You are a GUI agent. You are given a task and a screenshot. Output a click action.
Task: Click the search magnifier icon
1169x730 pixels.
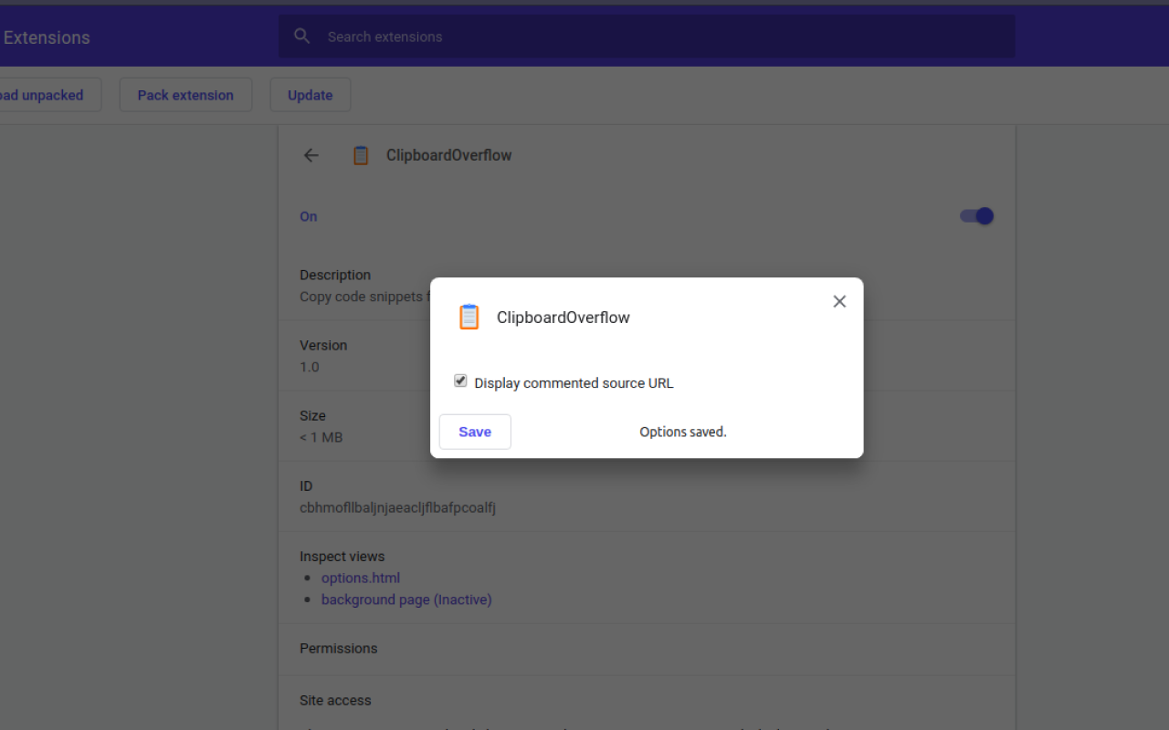pyautogui.click(x=301, y=36)
